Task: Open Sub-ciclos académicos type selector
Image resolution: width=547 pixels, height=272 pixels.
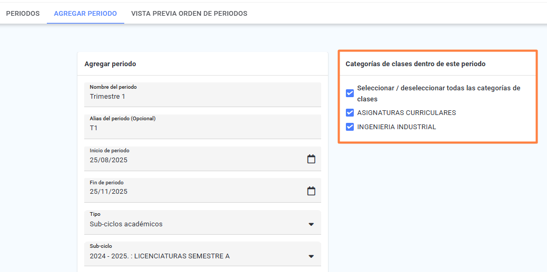Action: click(203, 222)
